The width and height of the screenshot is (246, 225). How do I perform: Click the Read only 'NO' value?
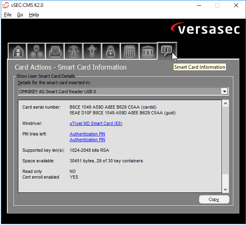tap(72, 171)
